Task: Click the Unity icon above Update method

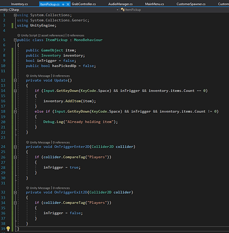Action: click(x=28, y=76)
